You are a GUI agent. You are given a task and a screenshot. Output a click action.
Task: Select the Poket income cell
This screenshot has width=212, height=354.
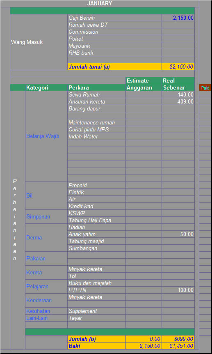coord(114,39)
